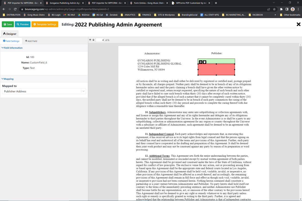
Task: Open a new browser tab
Action: 216,3
